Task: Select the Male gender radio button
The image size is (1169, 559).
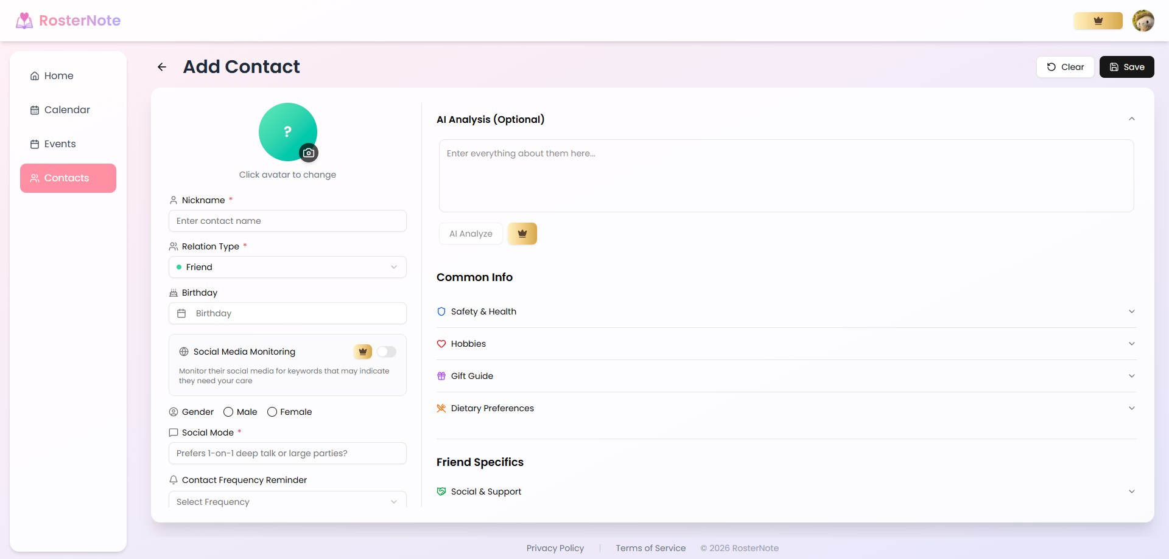Action: [x=229, y=412]
